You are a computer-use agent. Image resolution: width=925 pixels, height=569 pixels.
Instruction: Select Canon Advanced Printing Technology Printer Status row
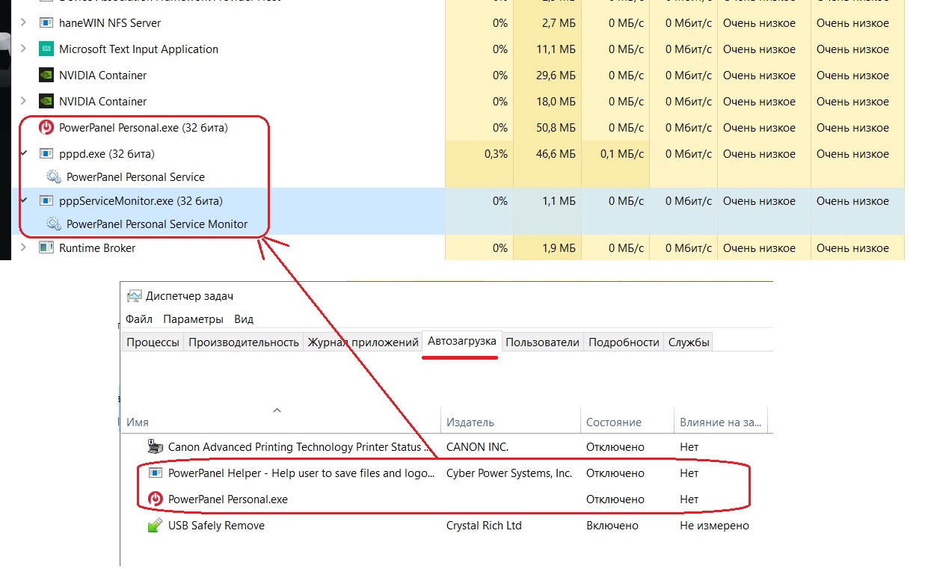point(446,447)
